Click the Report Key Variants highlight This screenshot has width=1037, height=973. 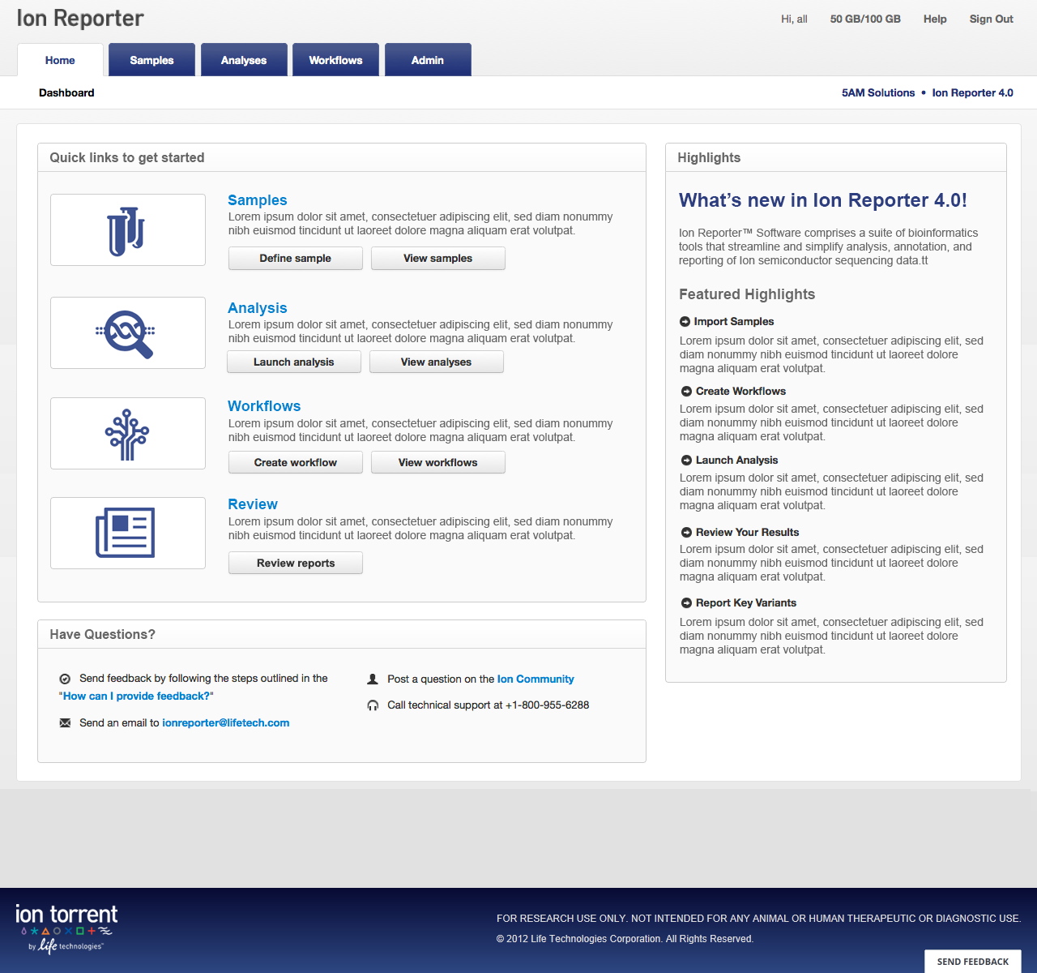746,603
